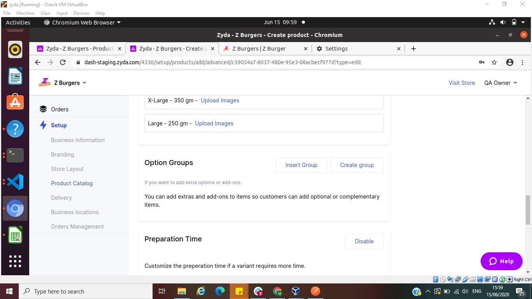Open Terminal from the dock
This screenshot has width=532, height=299.
[15, 155]
